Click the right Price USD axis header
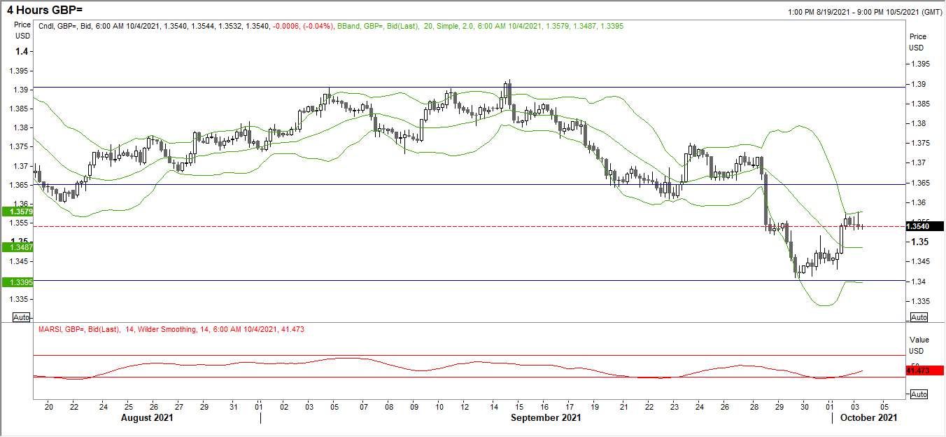 click(x=917, y=42)
